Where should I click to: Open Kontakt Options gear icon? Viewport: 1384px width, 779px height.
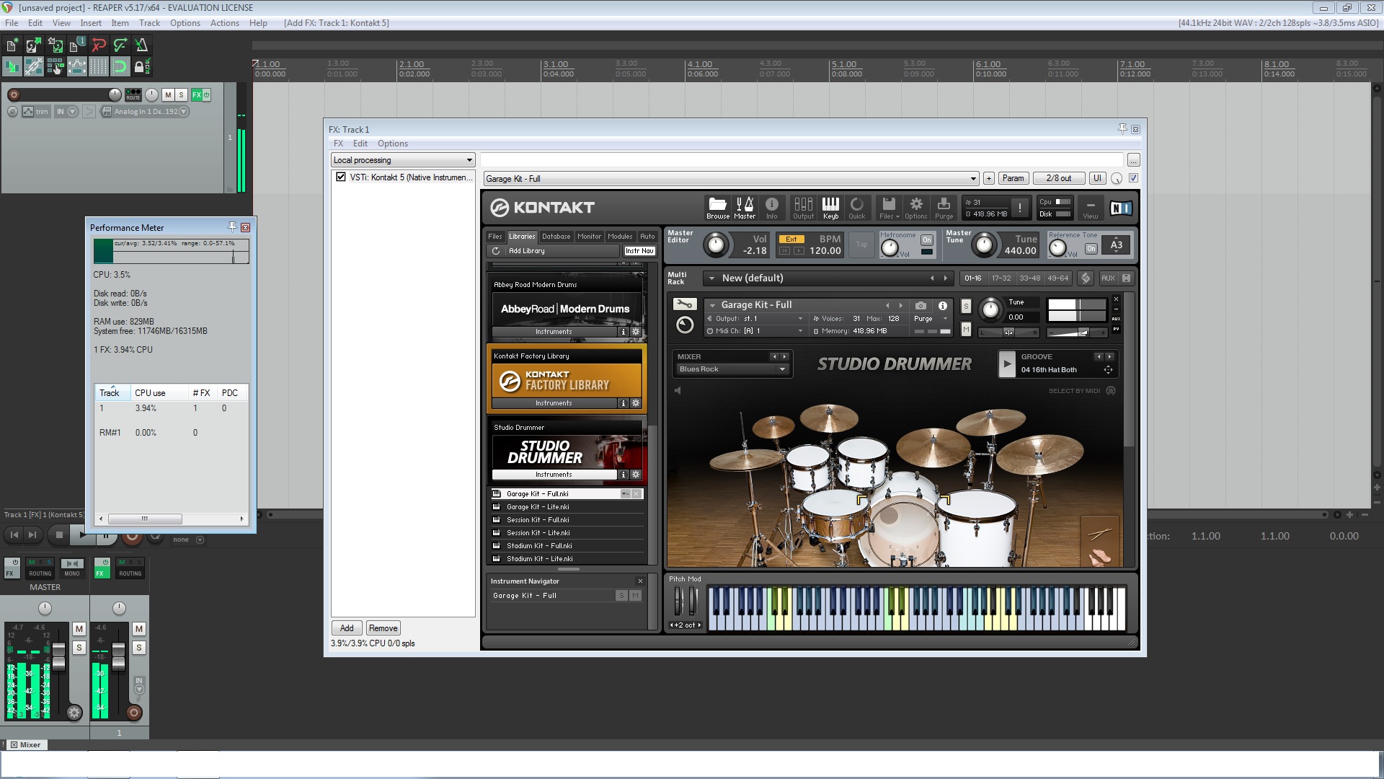pyautogui.click(x=915, y=207)
